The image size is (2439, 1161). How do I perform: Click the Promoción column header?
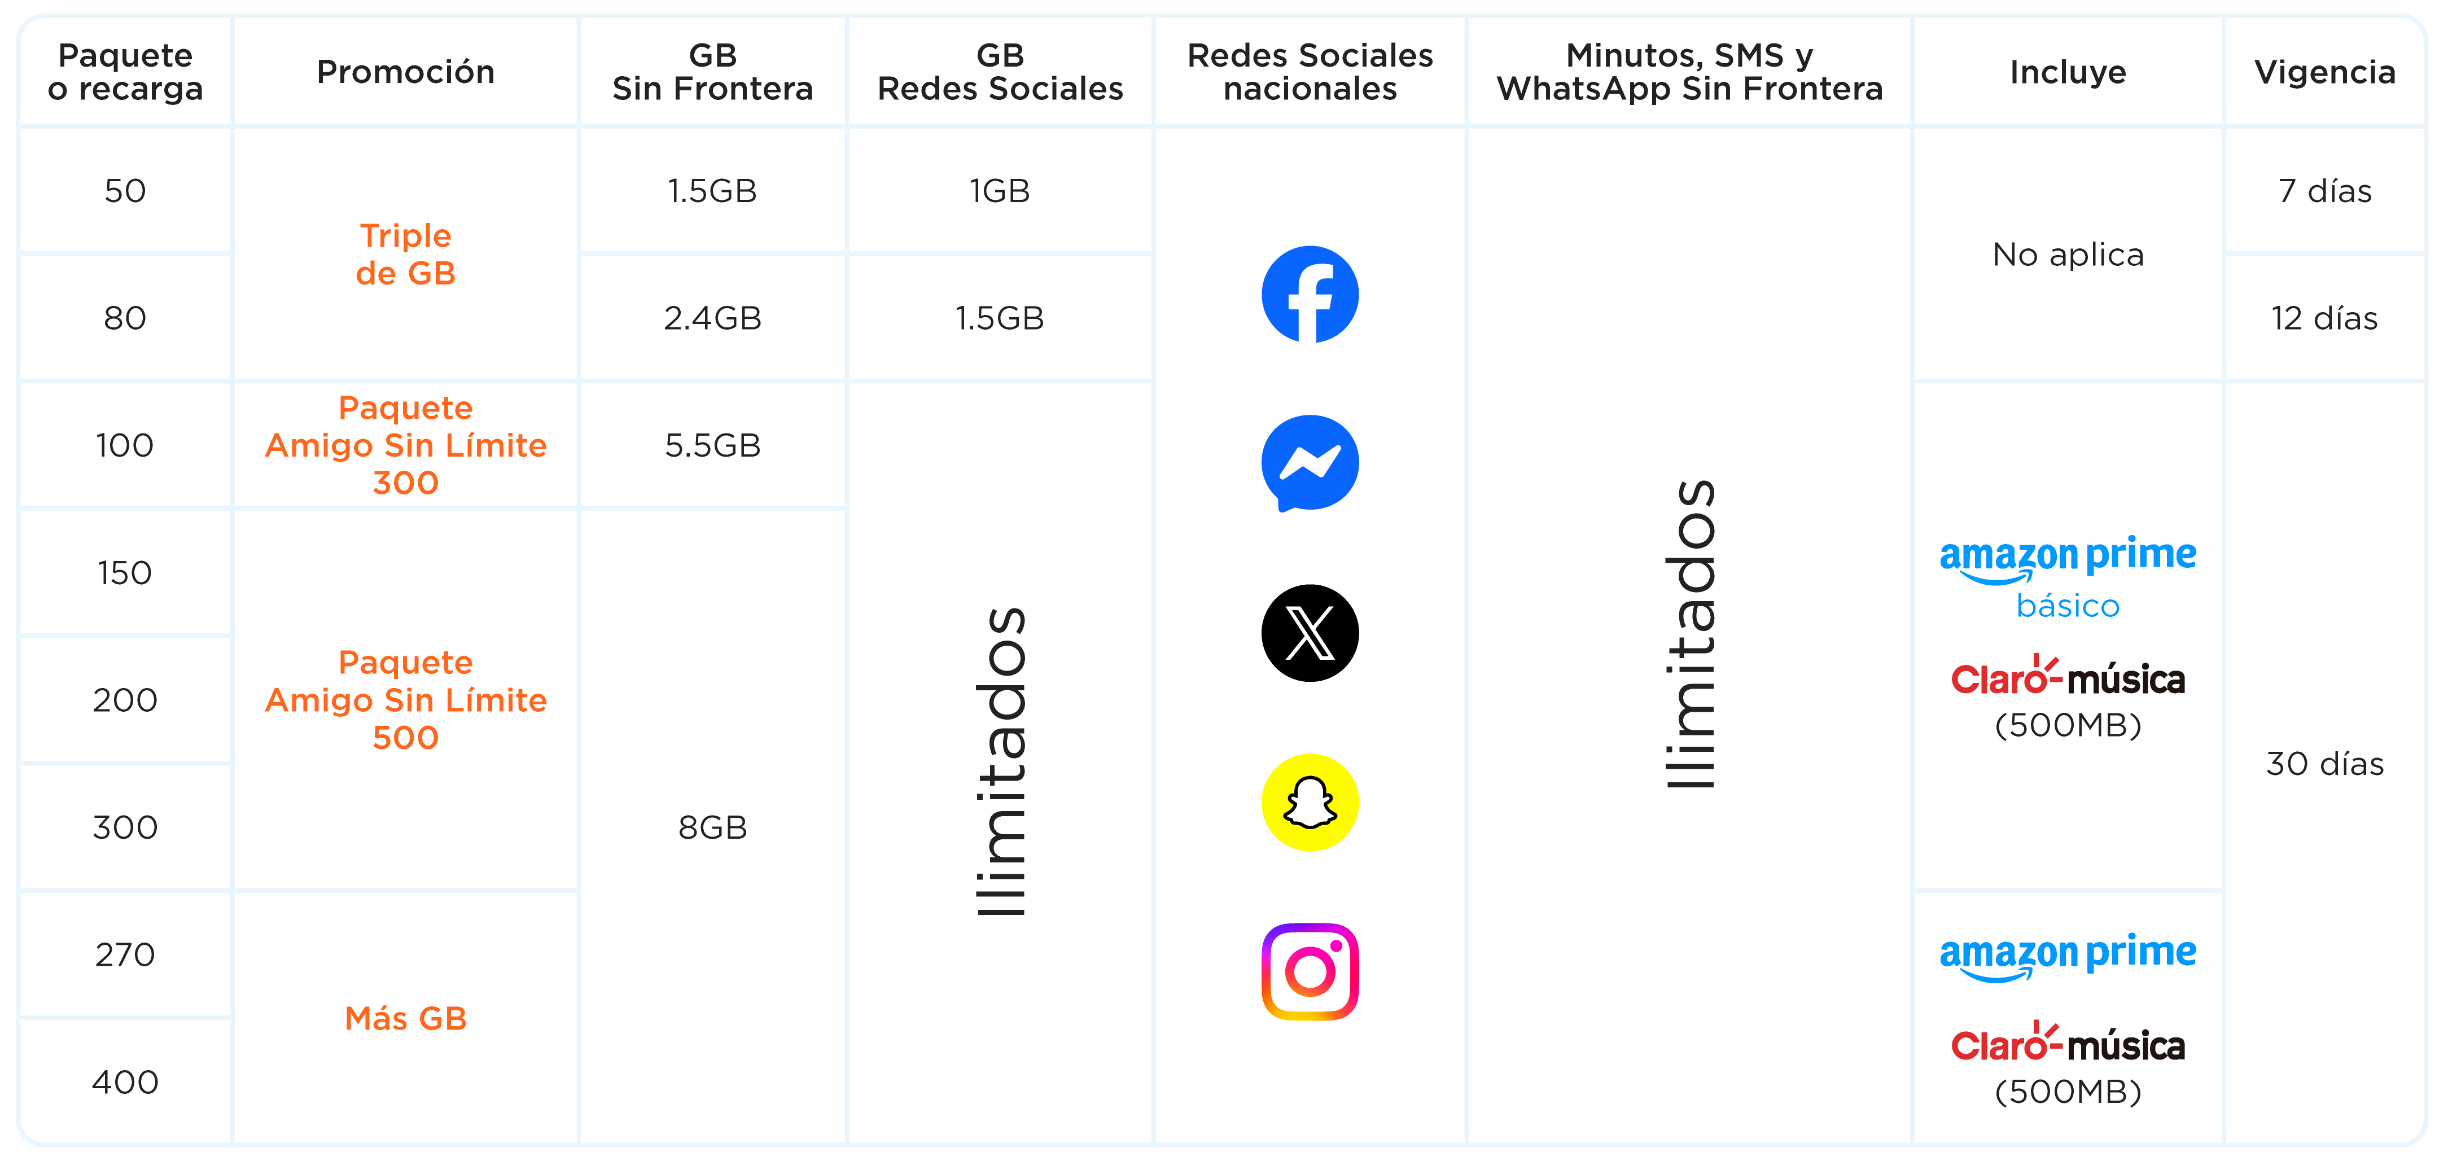point(405,72)
